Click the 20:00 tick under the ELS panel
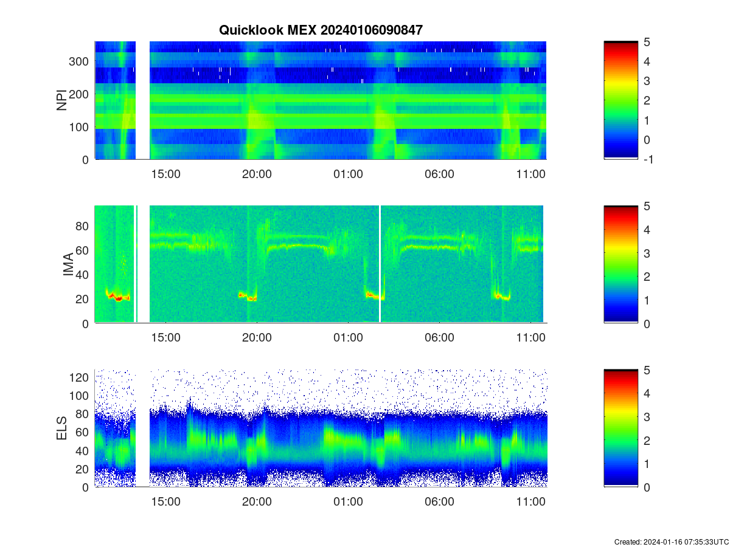The height and width of the screenshot is (547, 730). click(257, 502)
